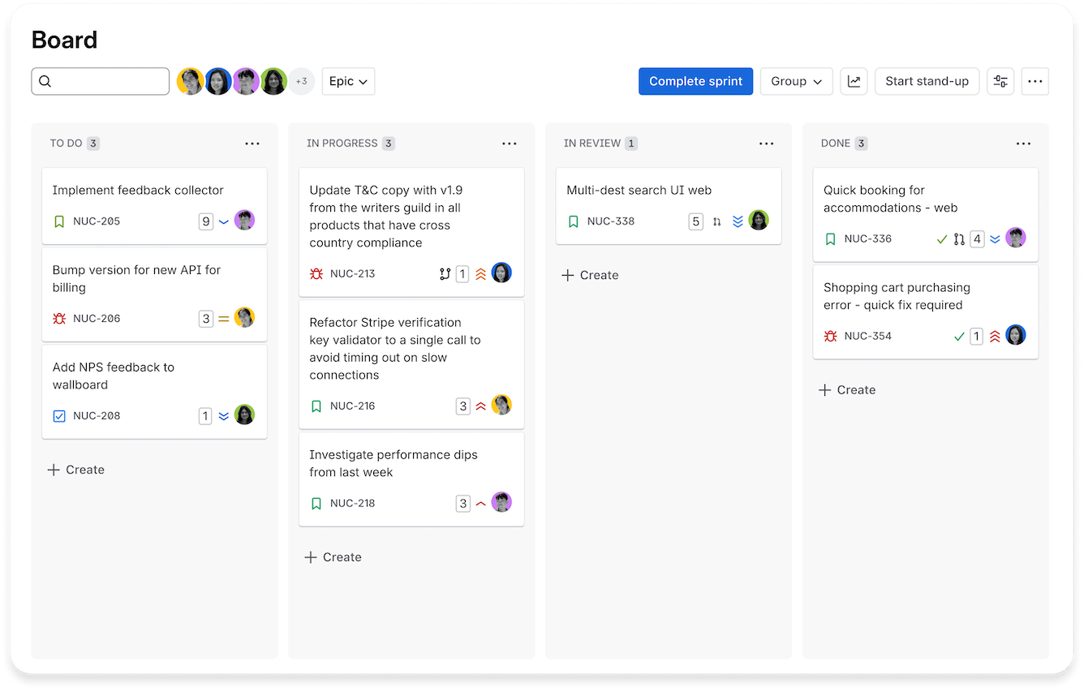Open the TO DO column's ellipsis menu

click(252, 144)
